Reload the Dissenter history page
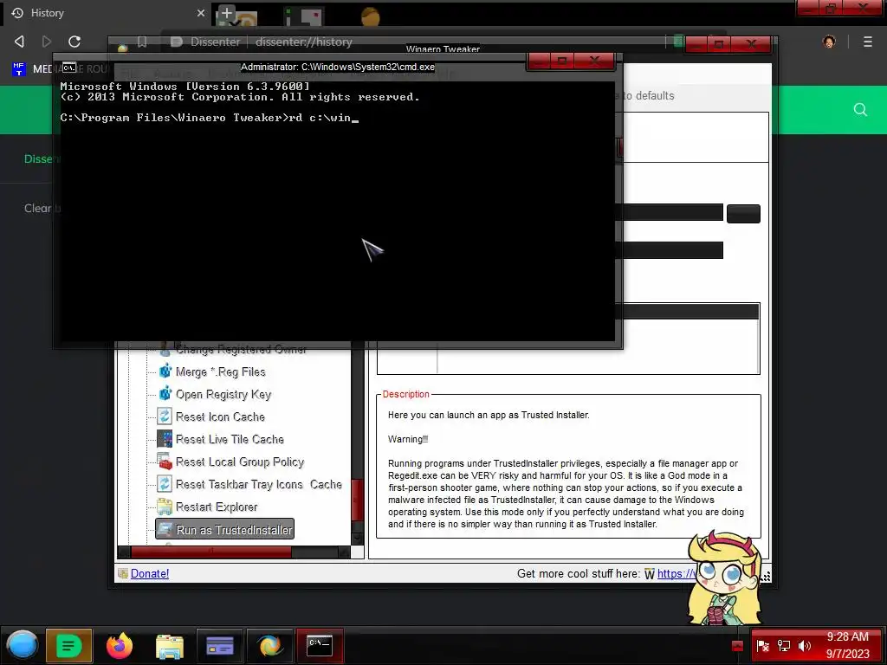This screenshot has height=665, width=887. [x=74, y=42]
